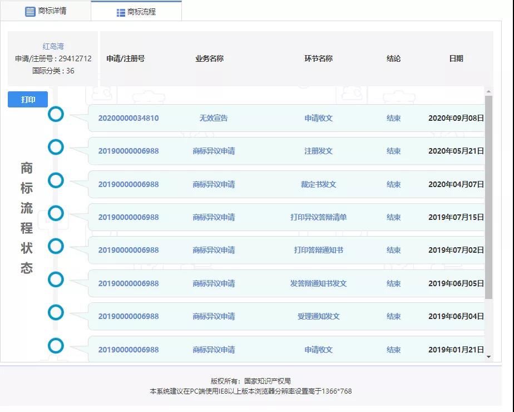The height and width of the screenshot is (412, 514).
Task: Click the scrollbar up arrow
Action: [489, 91]
